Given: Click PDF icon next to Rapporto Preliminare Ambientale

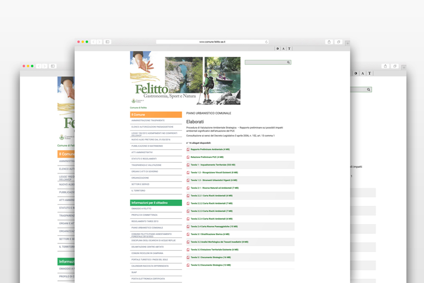Looking at the screenshot, I should pos(188,149).
